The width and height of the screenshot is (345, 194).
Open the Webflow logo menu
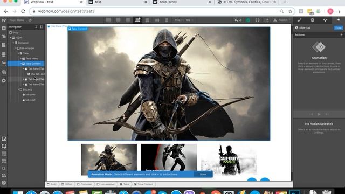[4, 20]
